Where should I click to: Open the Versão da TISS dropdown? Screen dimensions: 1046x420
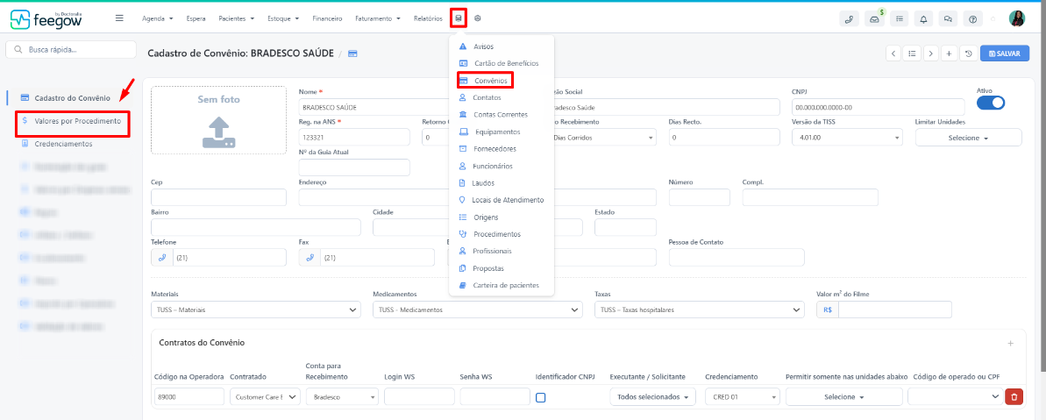(847, 138)
